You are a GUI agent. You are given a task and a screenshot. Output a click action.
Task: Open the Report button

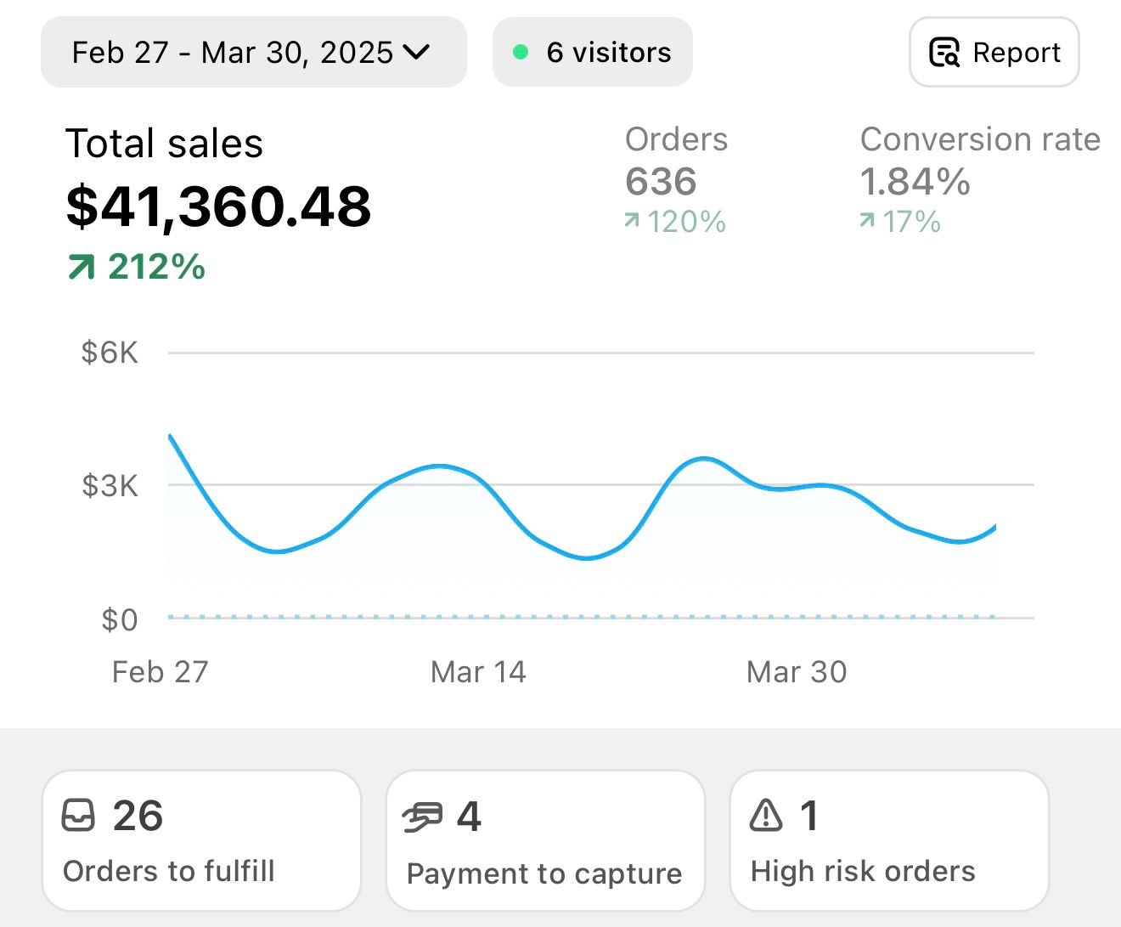click(994, 53)
